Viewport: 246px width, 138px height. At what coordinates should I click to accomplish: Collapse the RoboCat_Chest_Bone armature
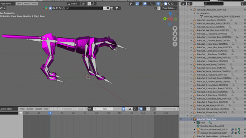pos(191,119)
